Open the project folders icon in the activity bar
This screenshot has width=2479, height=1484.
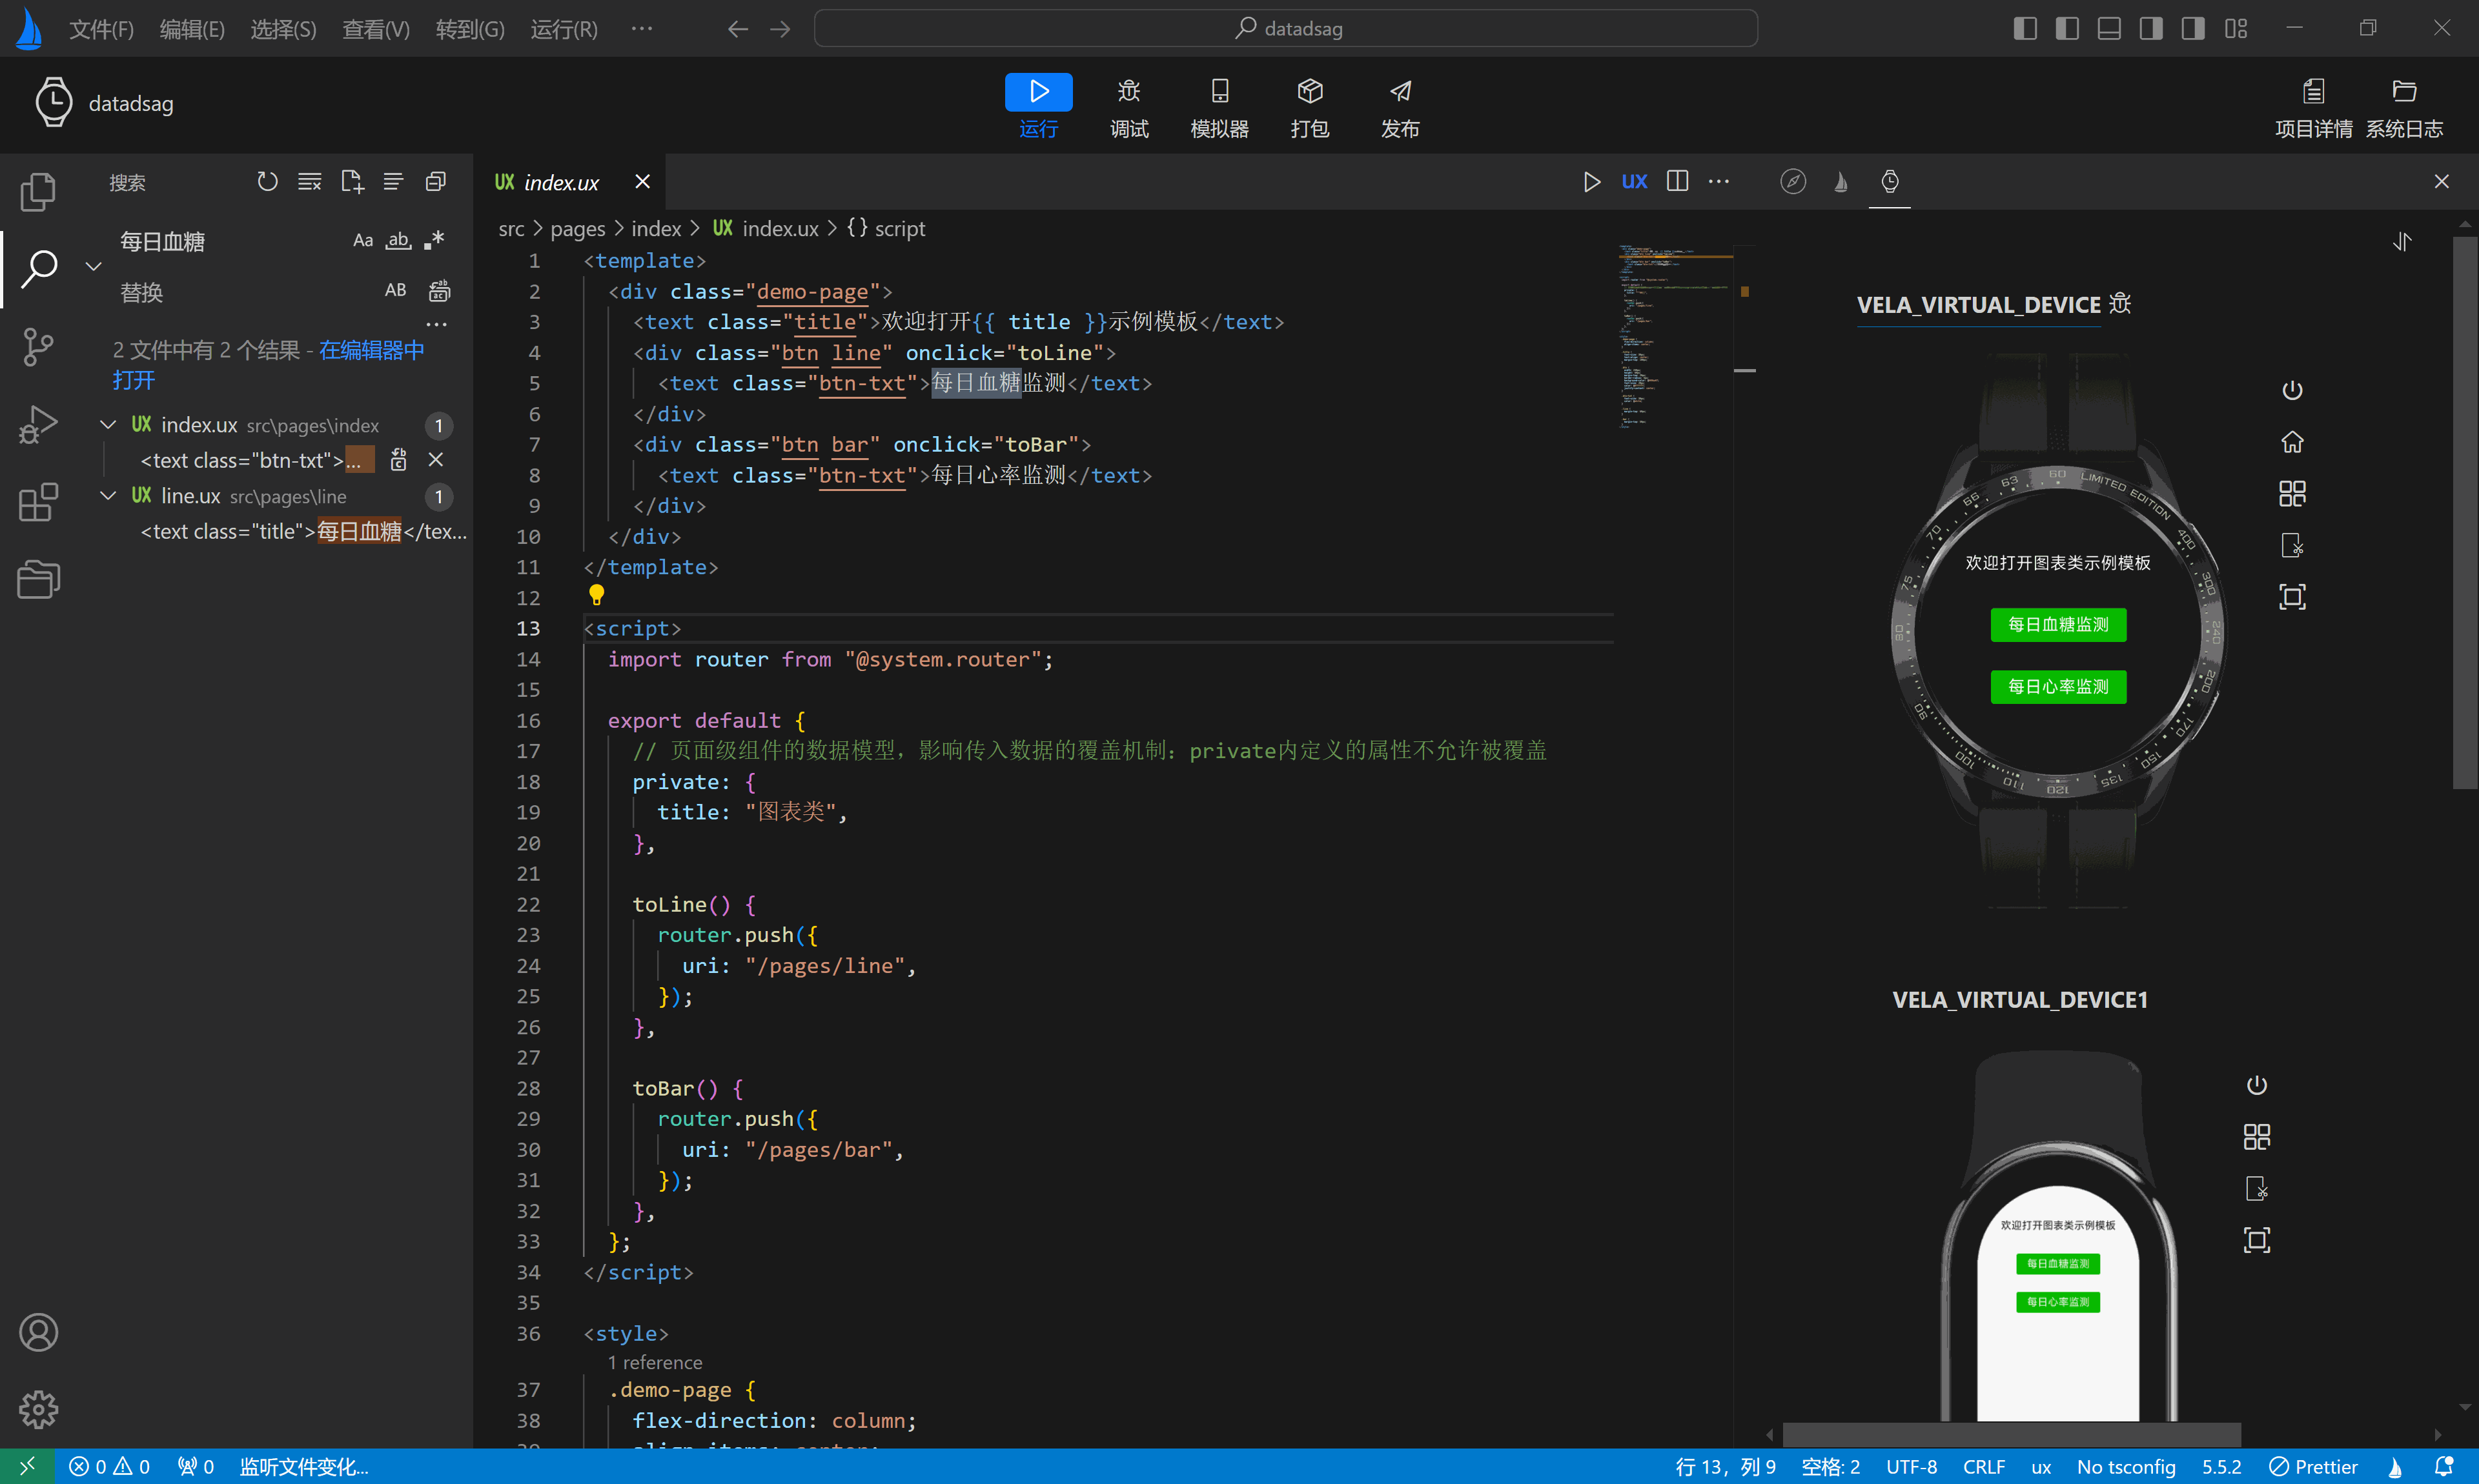coord(38,579)
